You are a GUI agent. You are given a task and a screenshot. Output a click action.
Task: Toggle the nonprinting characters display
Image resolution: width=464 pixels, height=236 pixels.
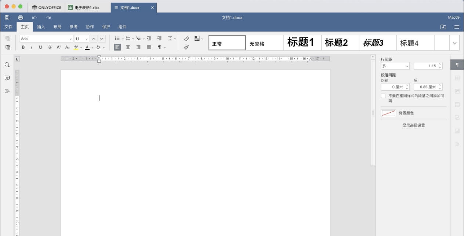click(158, 47)
